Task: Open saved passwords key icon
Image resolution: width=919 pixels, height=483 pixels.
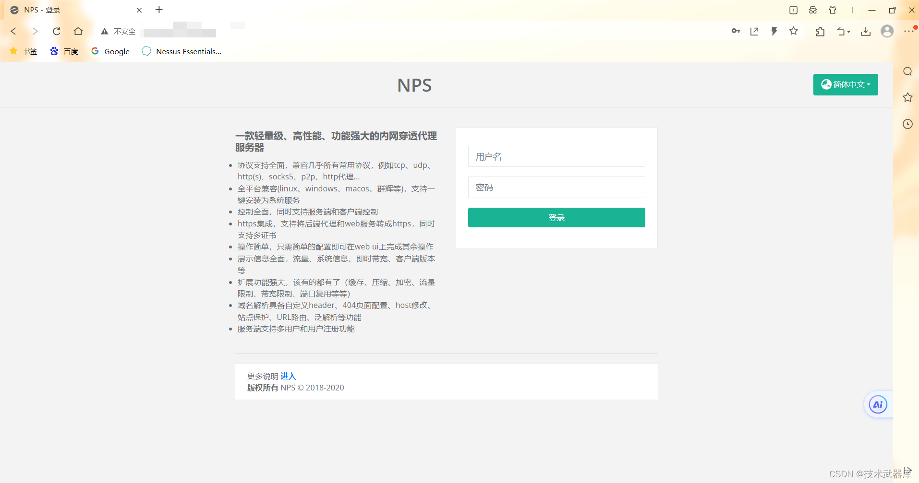Action: [736, 31]
